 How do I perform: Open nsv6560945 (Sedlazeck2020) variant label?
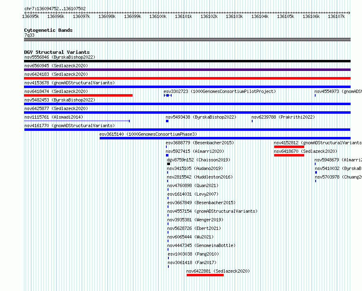[x=56, y=66]
